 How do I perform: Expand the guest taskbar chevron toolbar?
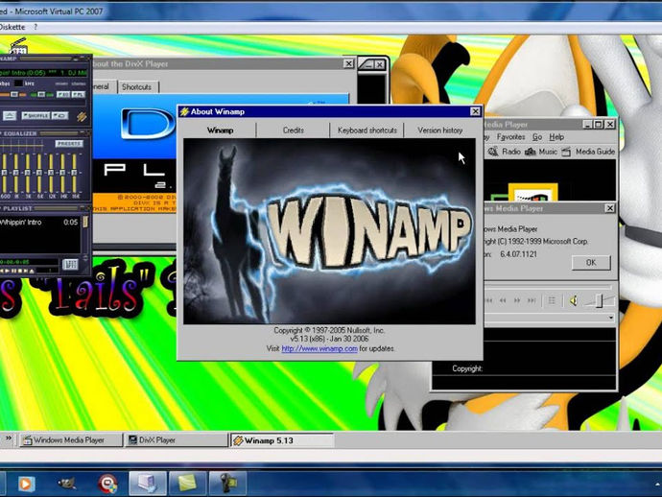[x=8, y=438]
